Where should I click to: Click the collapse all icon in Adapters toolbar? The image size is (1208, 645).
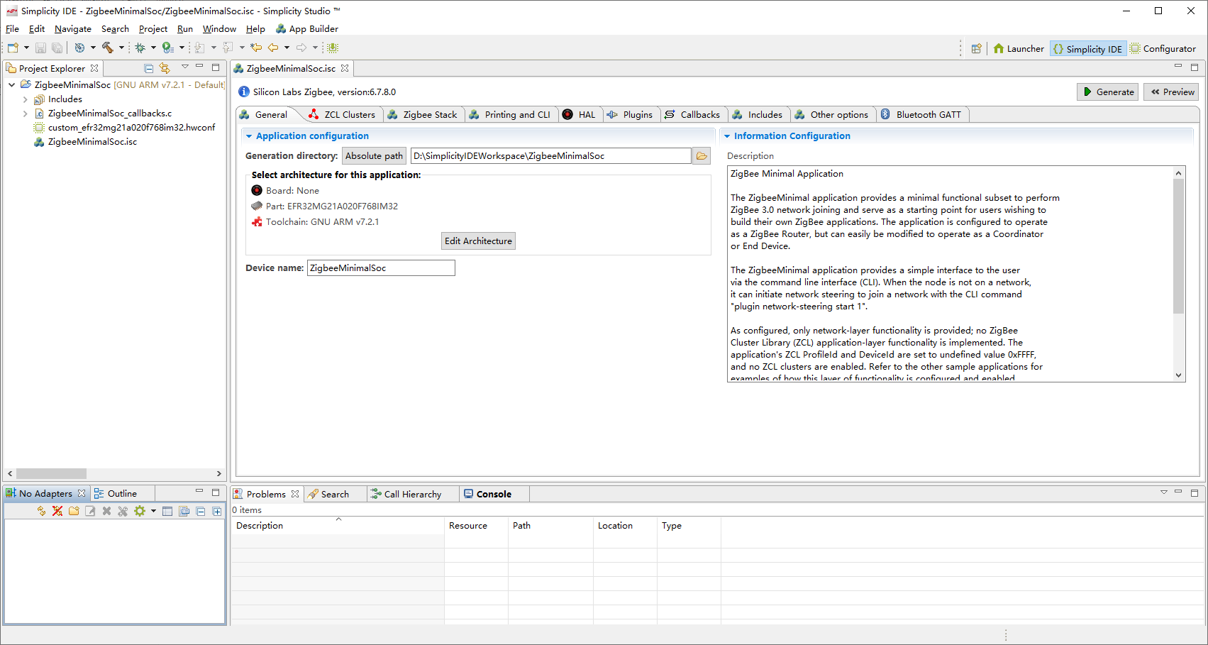click(201, 511)
